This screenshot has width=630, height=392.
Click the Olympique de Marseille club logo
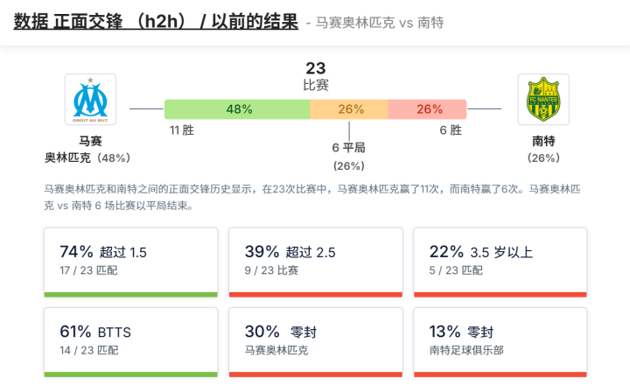click(x=90, y=99)
